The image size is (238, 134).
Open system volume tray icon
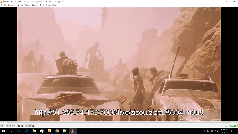[x=212, y=131]
